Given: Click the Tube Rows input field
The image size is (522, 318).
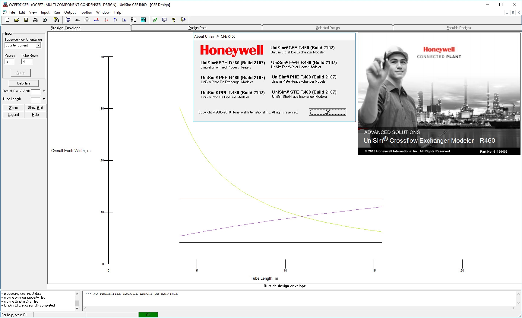Looking at the screenshot, I should 27,62.
